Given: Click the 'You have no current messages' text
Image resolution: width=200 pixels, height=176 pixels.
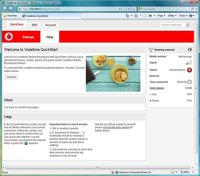Looking at the screenshot, I should pos(21,107).
